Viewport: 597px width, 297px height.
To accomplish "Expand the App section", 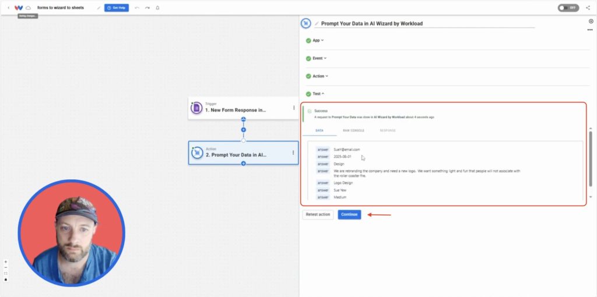I will tap(318, 40).
